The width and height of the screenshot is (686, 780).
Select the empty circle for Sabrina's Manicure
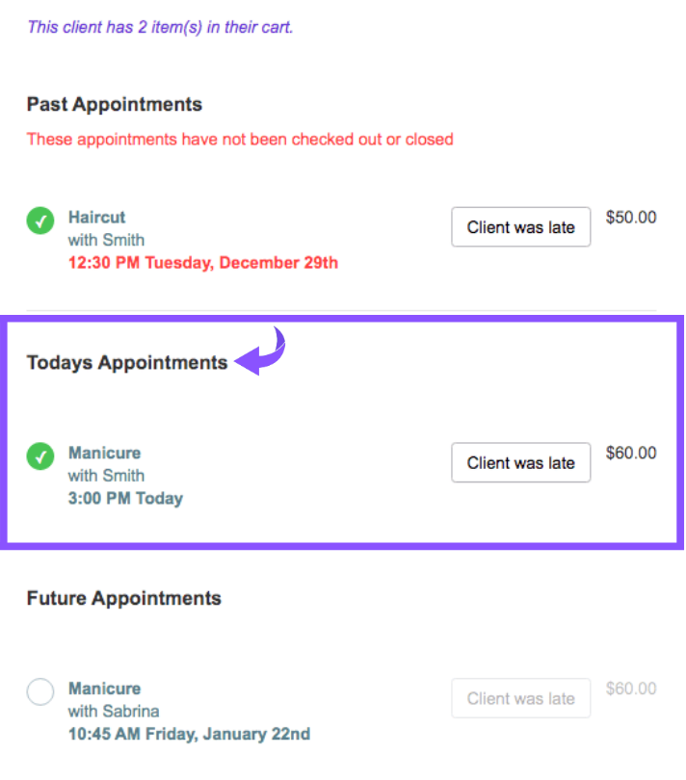(x=40, y=692)
